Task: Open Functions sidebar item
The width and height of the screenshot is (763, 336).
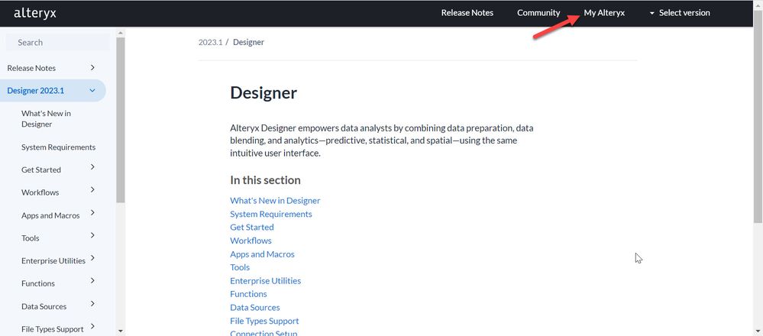Action: point(38,283)
